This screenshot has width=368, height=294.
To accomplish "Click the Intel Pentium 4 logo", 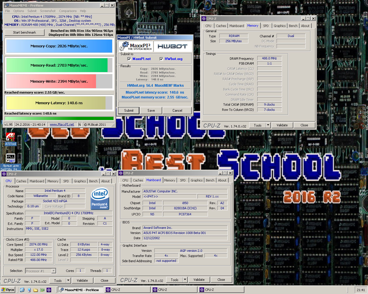I will pos(99,199).
